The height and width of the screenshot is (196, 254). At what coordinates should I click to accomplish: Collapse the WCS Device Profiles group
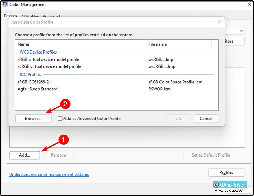coord(38,52)
